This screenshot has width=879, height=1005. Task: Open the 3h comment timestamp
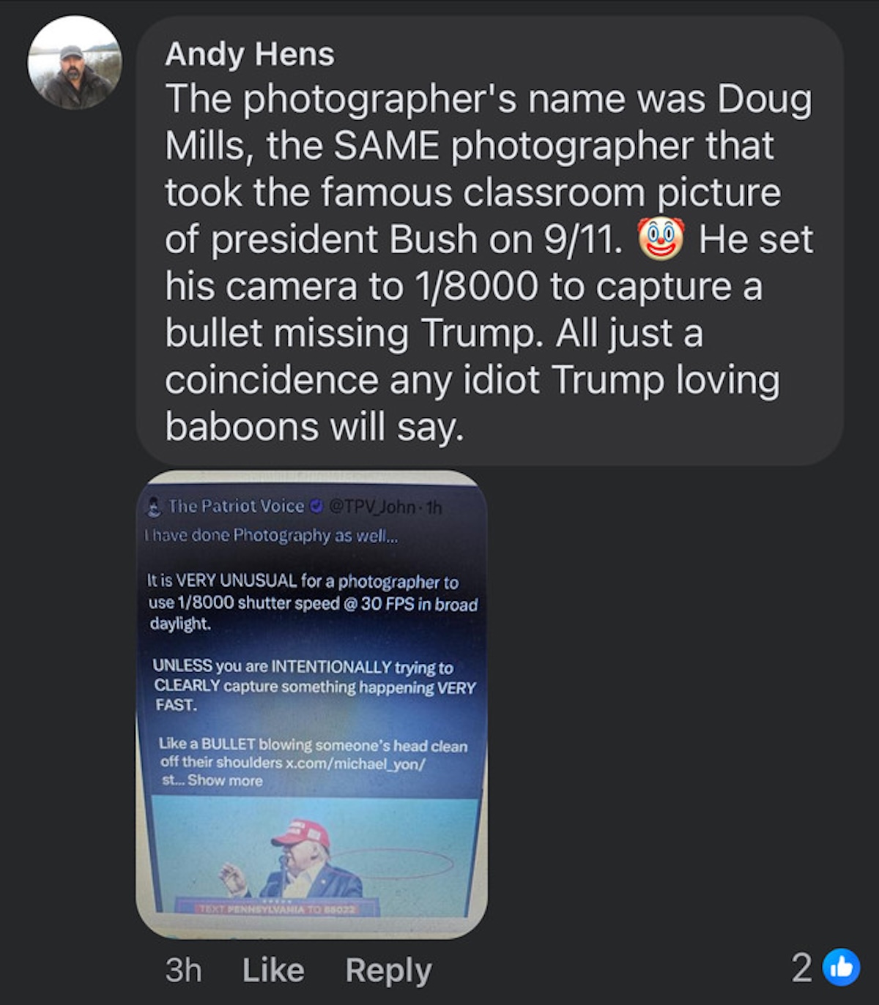pyautogui.click(x=183, y=970)
